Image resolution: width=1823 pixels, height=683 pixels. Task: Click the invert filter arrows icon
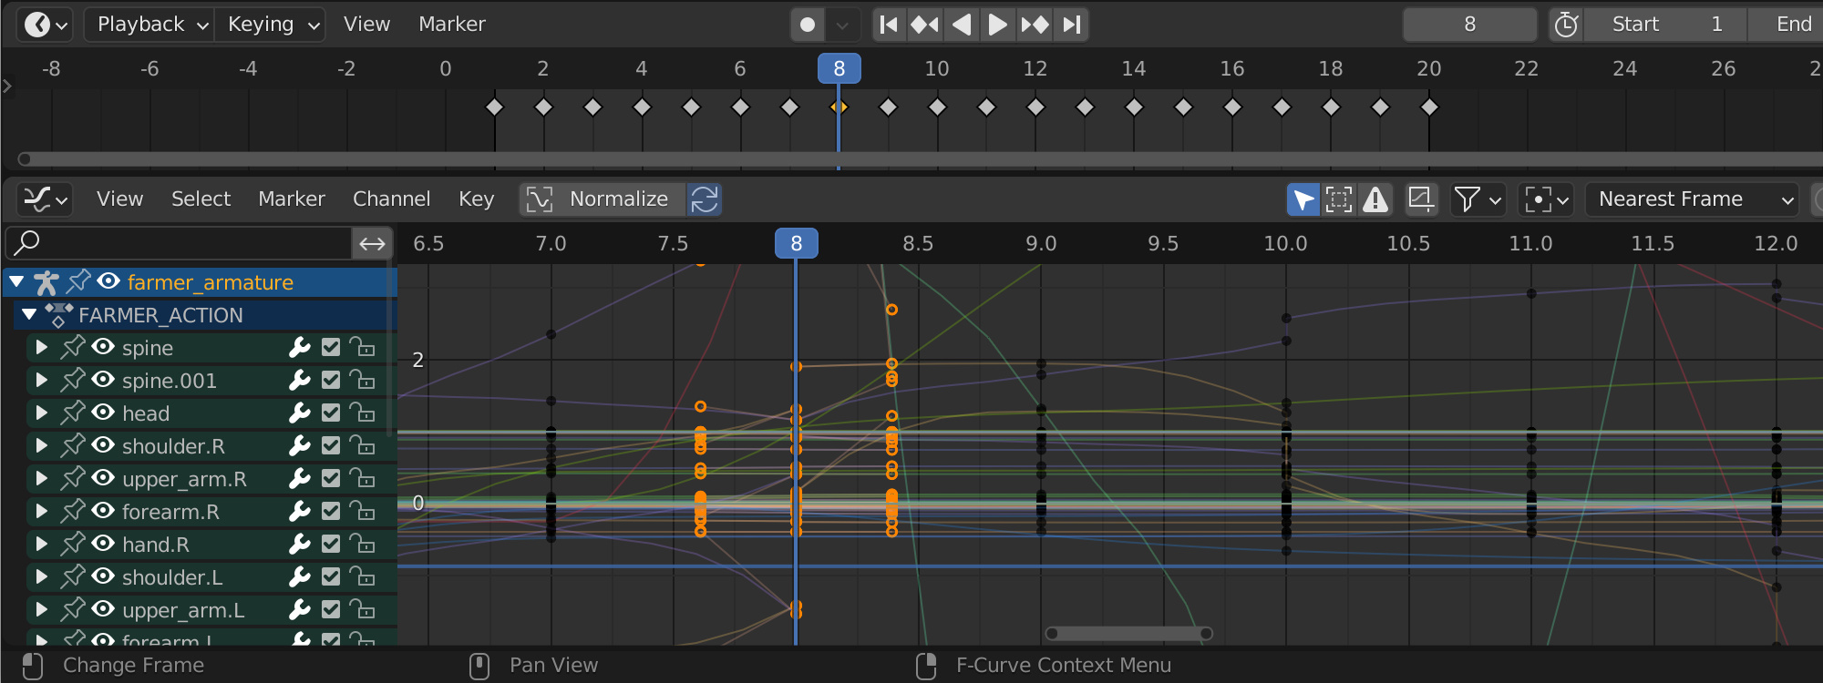372,243
